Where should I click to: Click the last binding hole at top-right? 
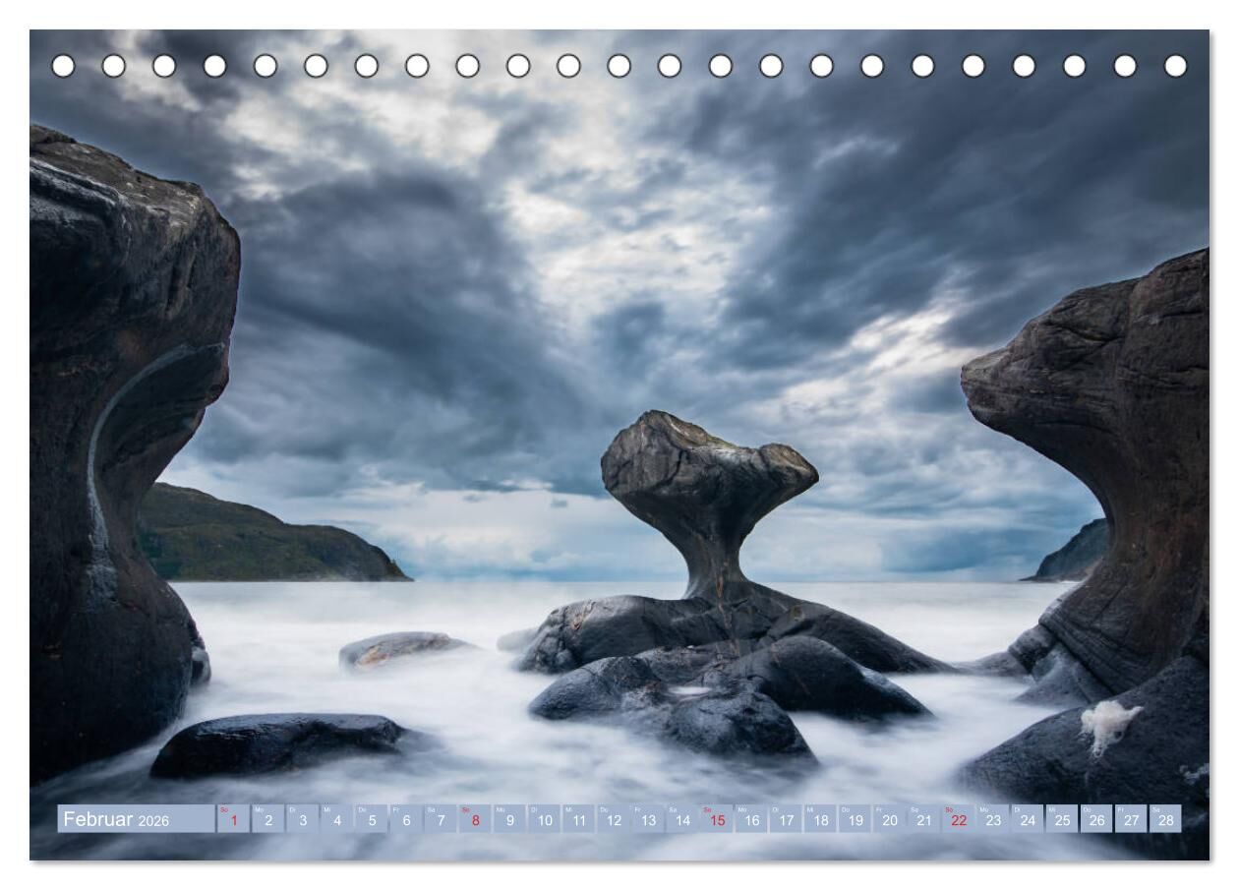coord(1175,66)
